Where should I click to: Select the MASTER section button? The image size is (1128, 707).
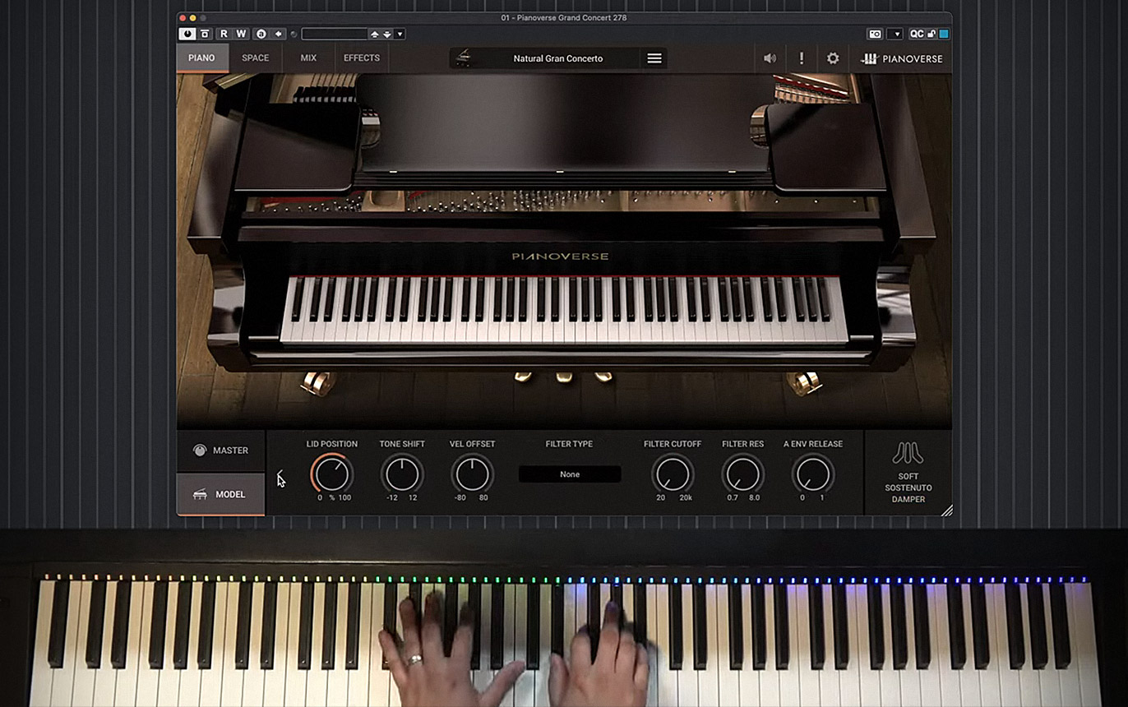[221, 451]
